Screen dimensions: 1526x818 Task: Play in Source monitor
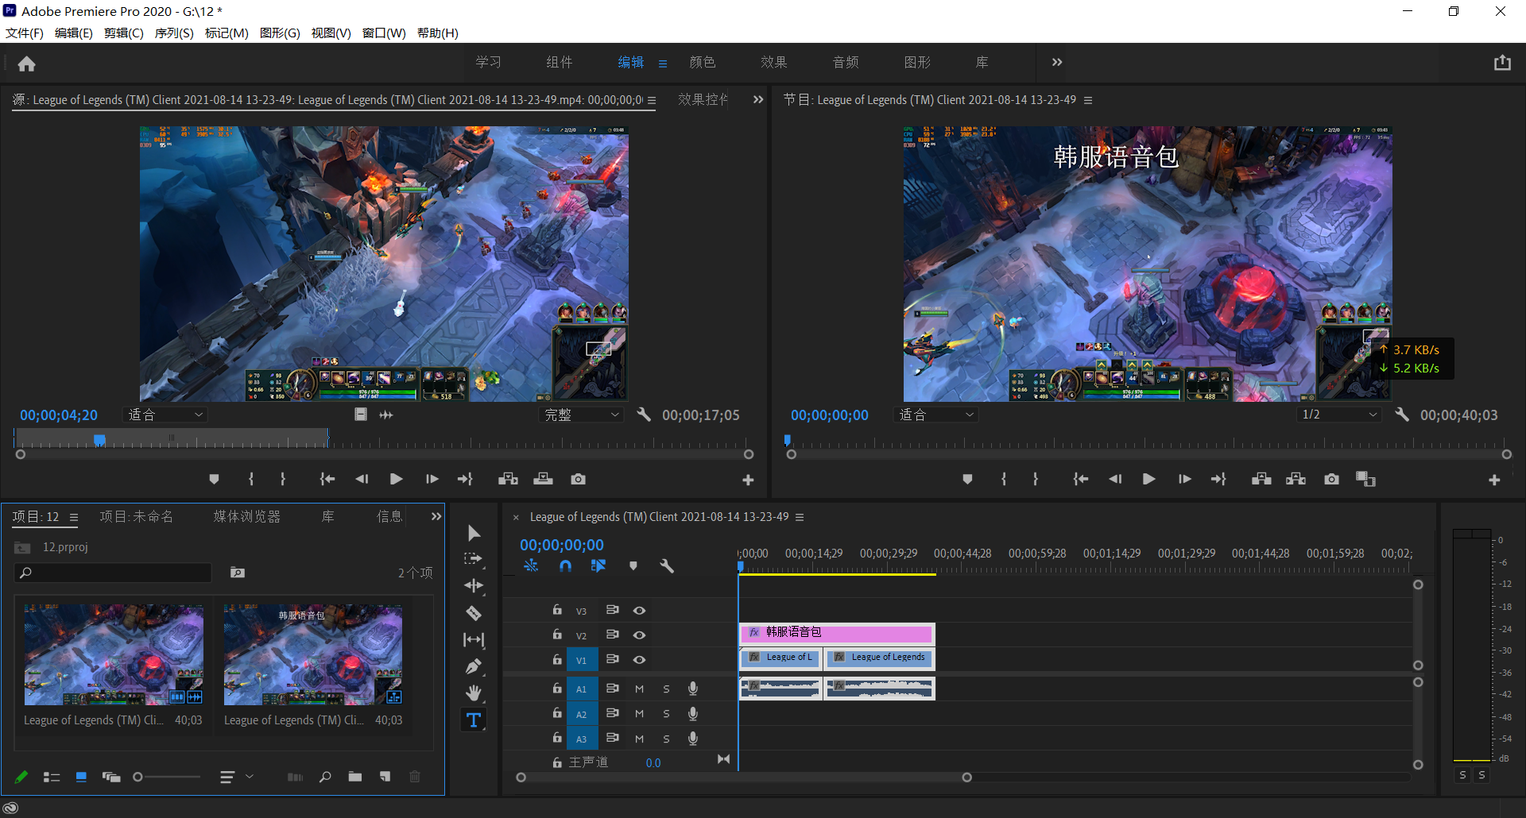[396, 479]
